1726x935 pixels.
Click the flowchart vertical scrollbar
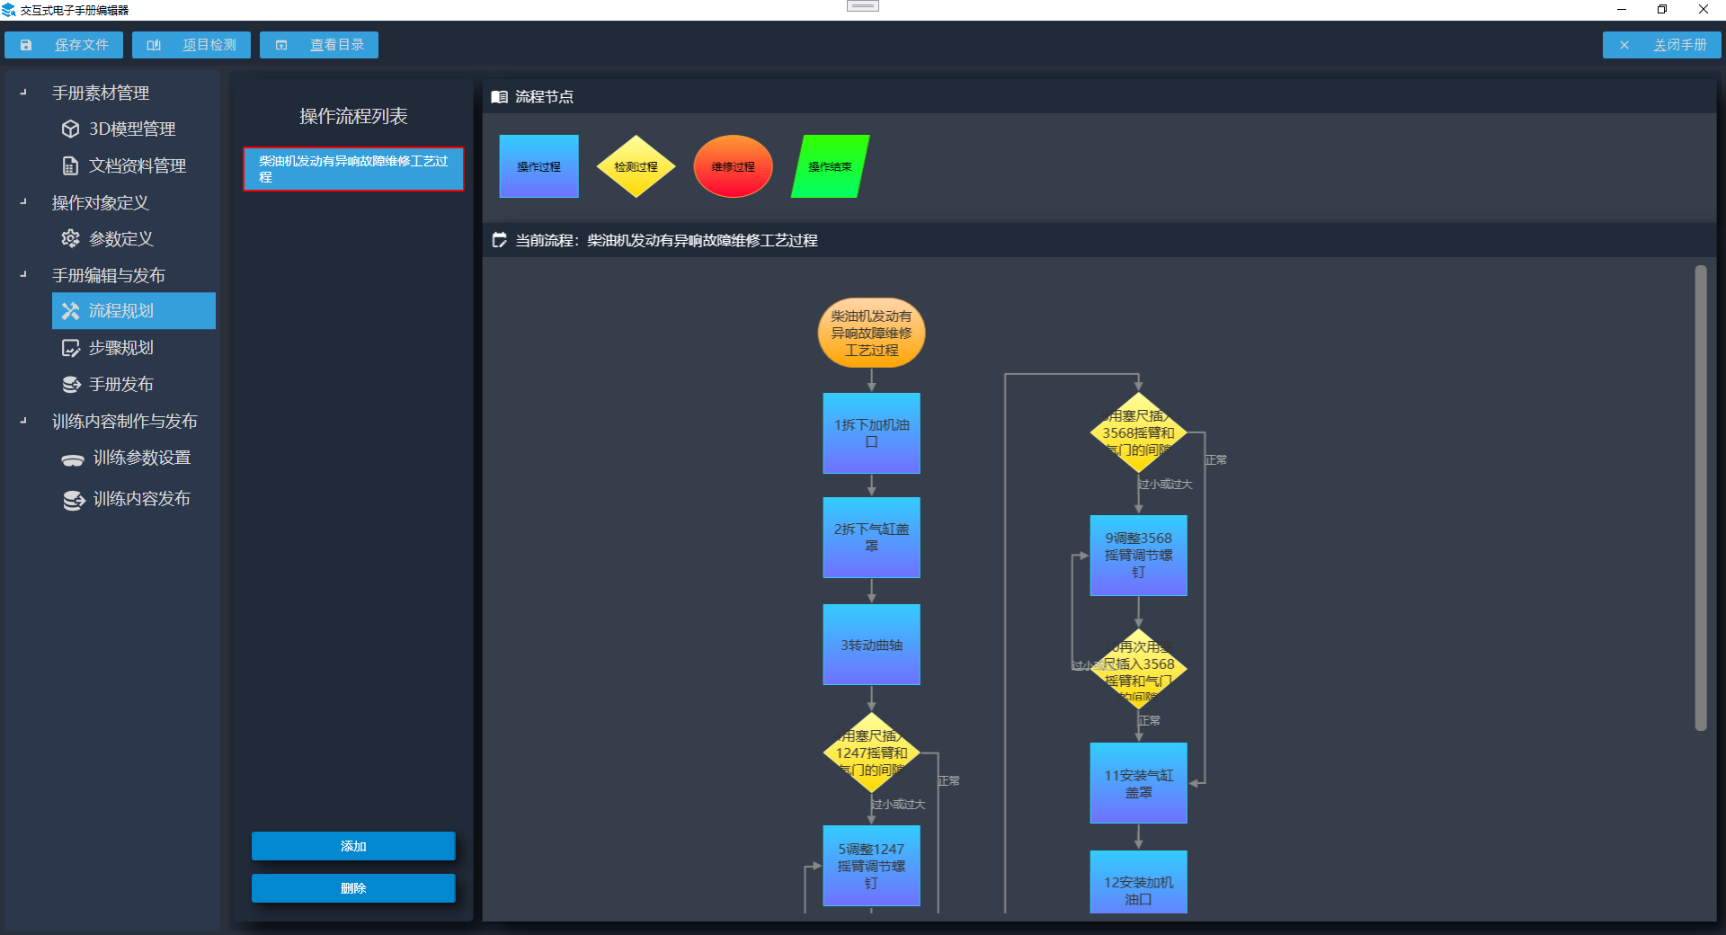1700,497
